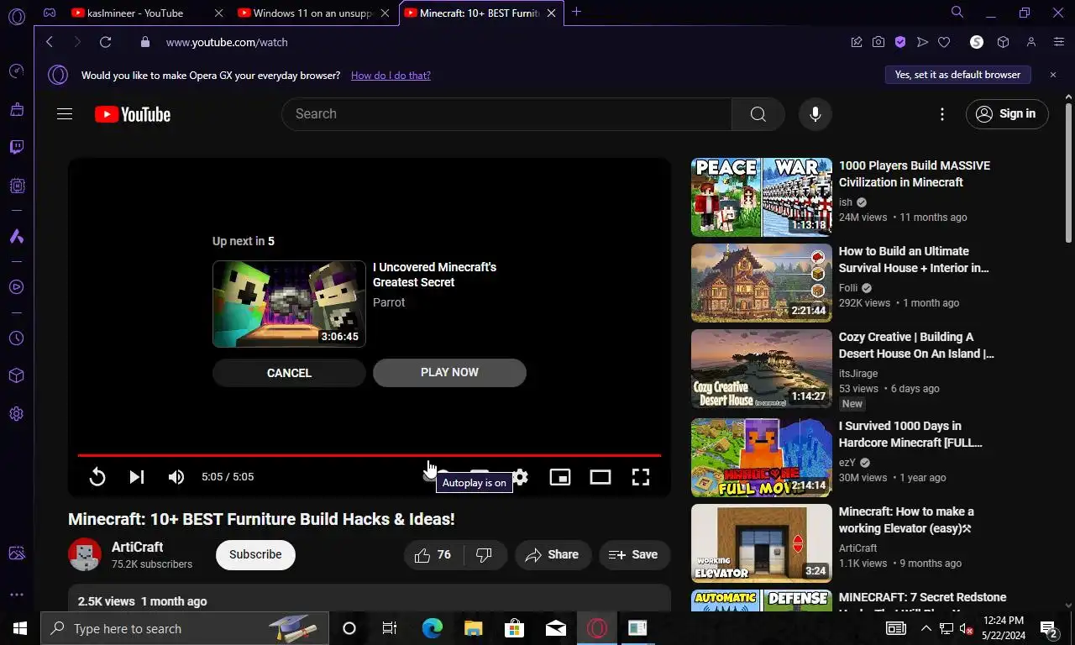Mute the video volume
The image size is (1075, 645).
(x=176, y=477)
